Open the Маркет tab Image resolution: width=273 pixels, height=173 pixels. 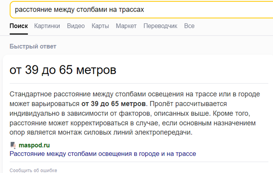point(126,26)
